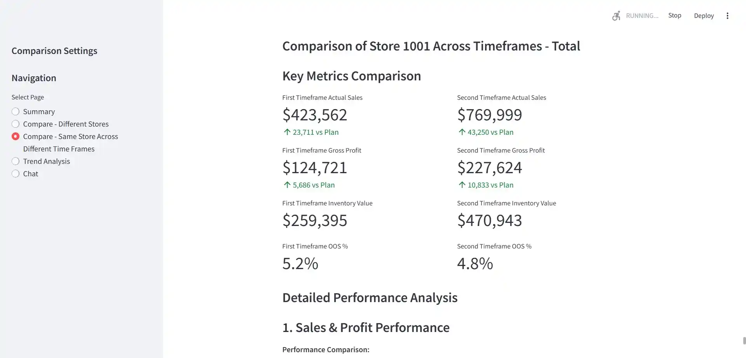Click the Key Metrics Comparison heading anchor
746x358 pixels.
(352, 76)
